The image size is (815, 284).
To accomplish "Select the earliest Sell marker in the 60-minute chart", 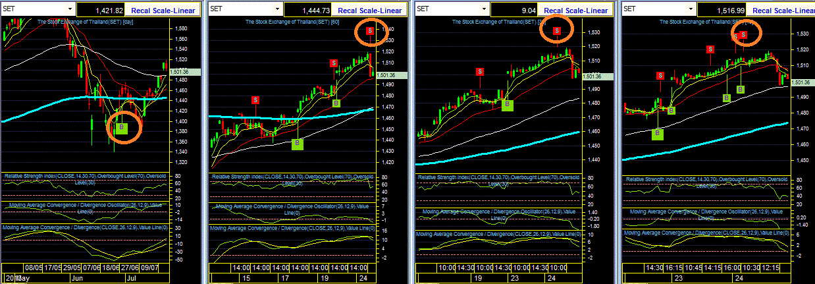I will [255, 99].
